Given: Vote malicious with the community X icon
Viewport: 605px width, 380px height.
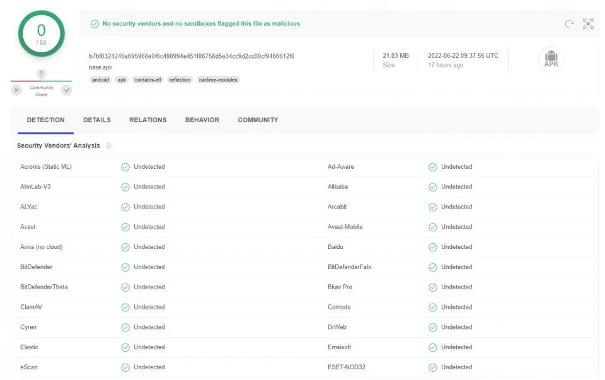Looking at the screenshot, I should [x=16, y=90].
